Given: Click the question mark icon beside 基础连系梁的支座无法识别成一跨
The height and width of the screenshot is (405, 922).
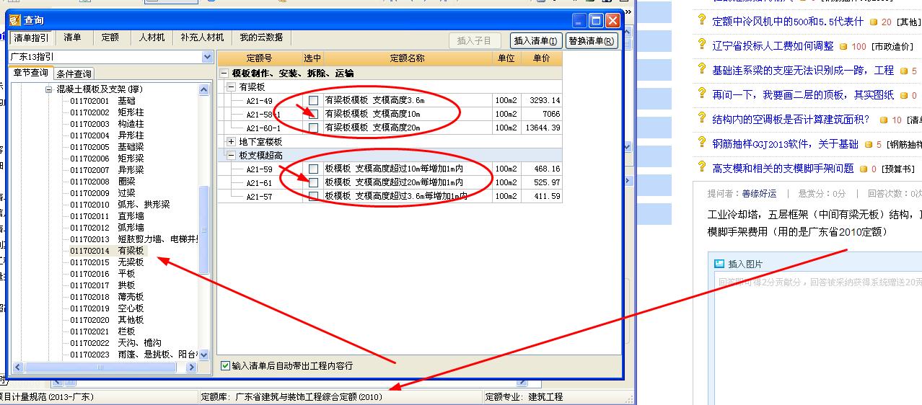Looking at the screenshot, I should (x=701, y=69).
